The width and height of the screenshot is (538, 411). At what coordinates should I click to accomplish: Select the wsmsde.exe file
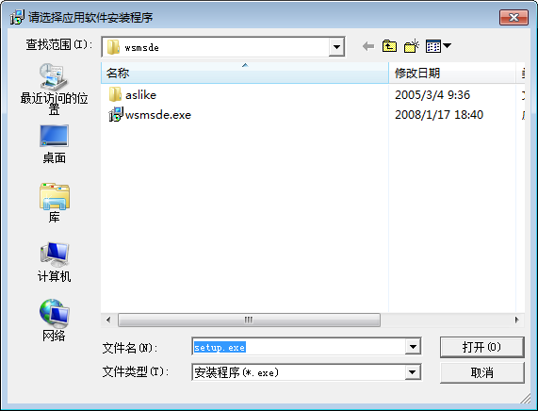pos(150,114)
